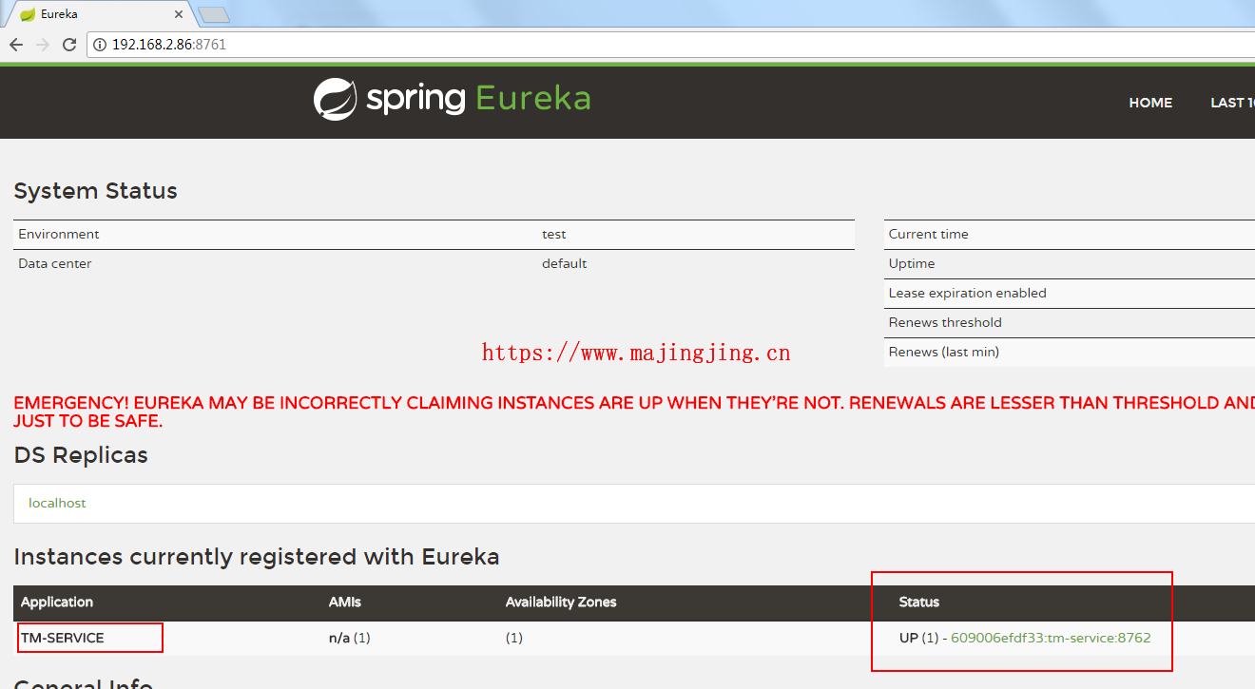The height and width of the screenshot is (689, 1255).
Task: Open the LAST navigation menu item
Action: [x=1232, y=103]
